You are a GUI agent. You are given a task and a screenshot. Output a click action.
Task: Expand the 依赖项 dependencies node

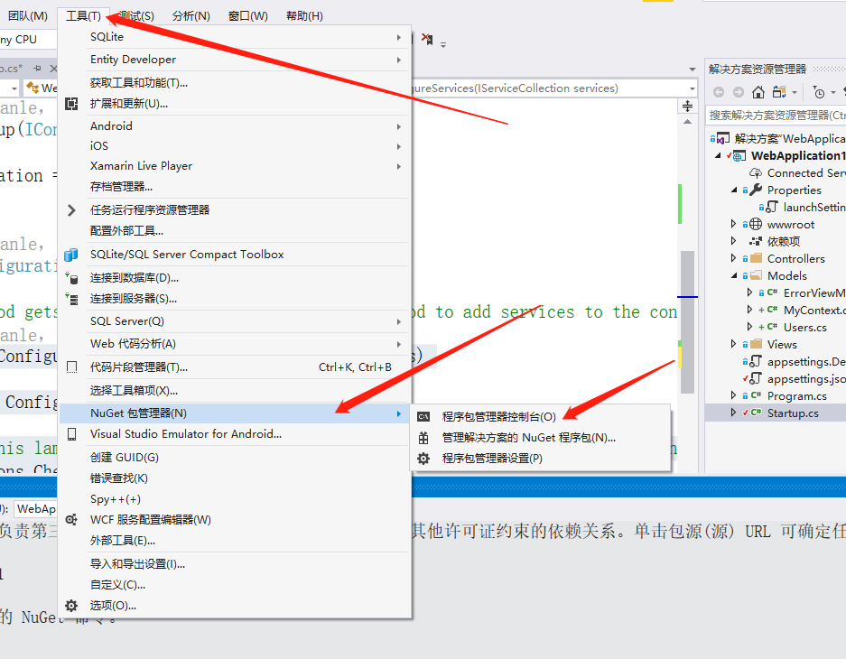(733, 240)
